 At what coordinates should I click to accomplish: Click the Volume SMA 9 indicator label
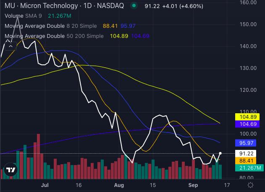(x=23, y=16)
